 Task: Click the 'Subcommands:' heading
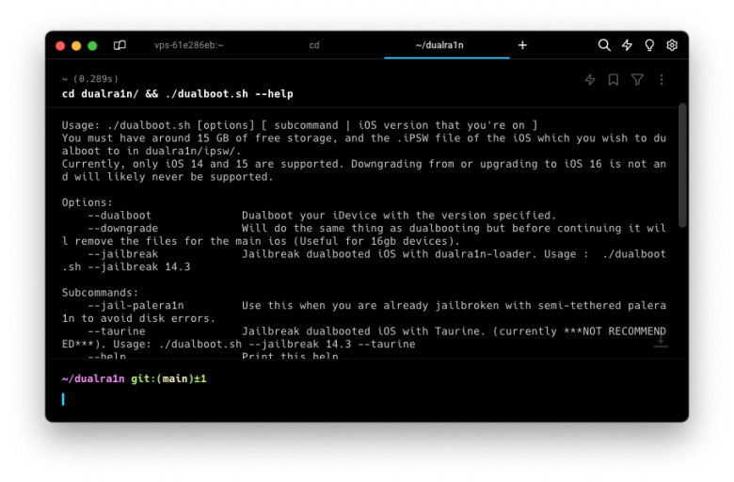click(100, 293)
